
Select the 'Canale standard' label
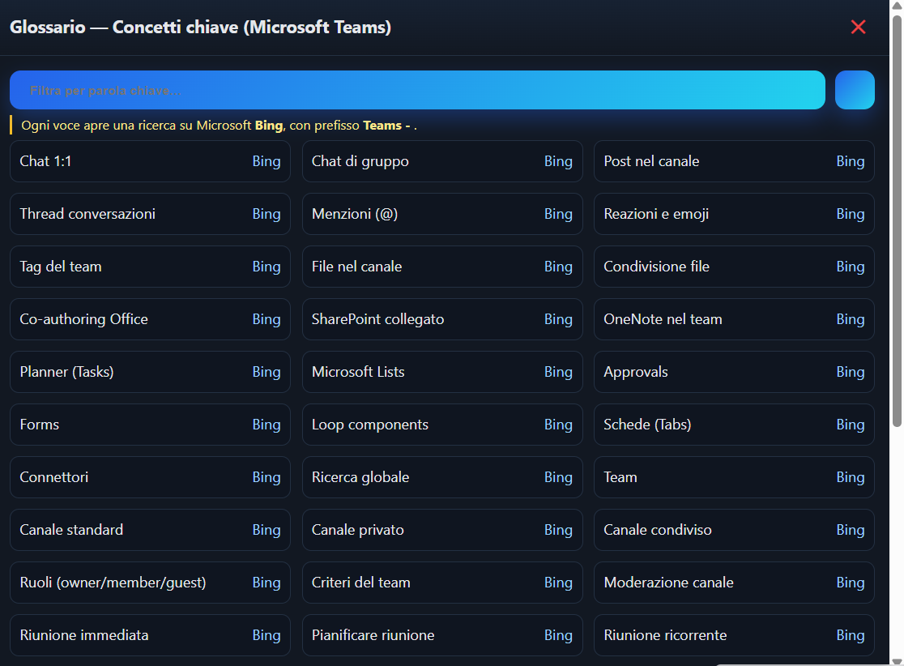tap(71, 530)
